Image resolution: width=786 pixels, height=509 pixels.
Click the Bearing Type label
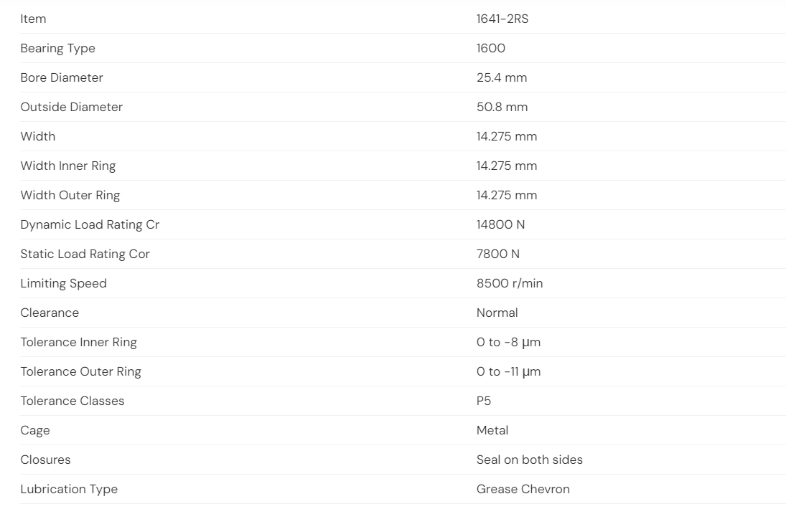[x=57, y=49]
